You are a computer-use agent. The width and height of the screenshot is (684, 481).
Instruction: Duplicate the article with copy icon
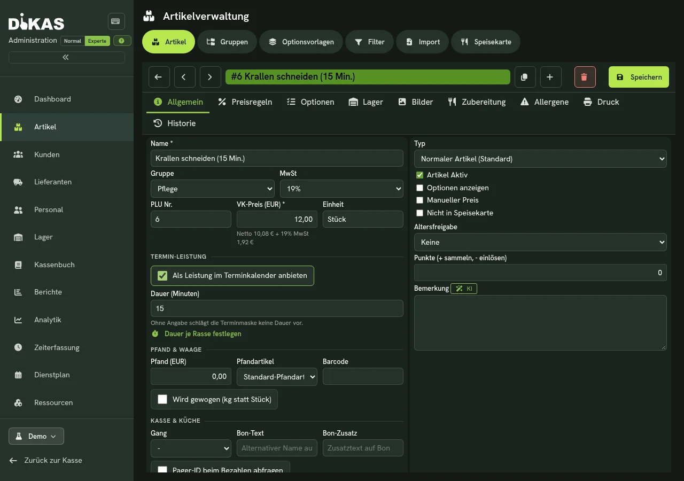point(525,77)
